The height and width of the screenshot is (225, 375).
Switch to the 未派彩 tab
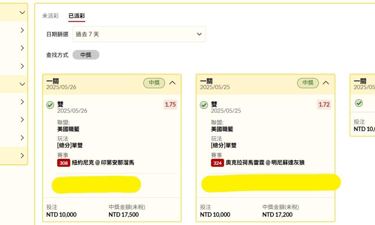click(50, 16)
